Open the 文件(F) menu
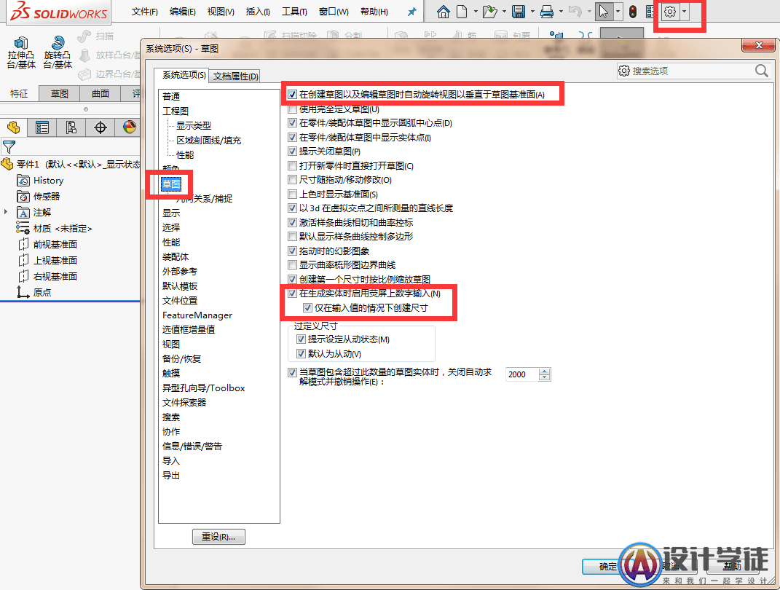780x590 pixels. (x=144, y=12)
